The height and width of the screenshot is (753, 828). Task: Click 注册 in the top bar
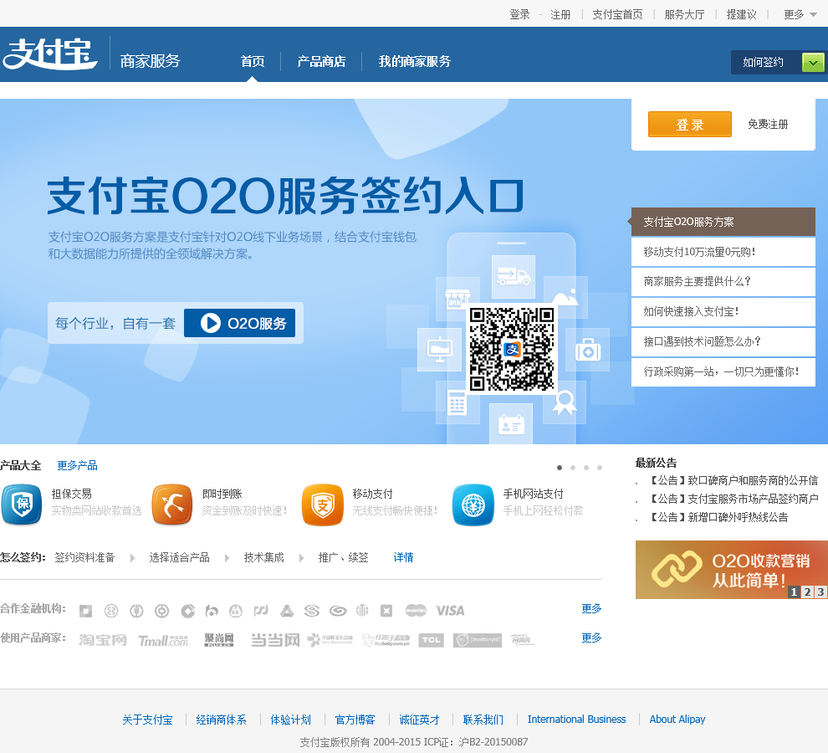click(560, 14)
